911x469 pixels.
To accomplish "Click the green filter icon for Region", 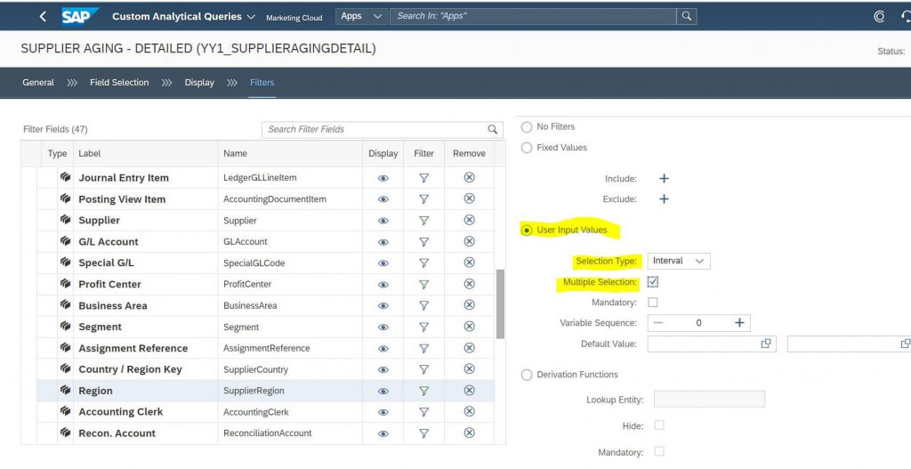I will [424, 391].
